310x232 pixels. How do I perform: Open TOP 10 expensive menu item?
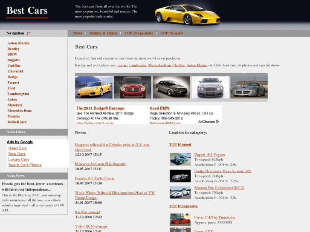click(x=139, y=33)
